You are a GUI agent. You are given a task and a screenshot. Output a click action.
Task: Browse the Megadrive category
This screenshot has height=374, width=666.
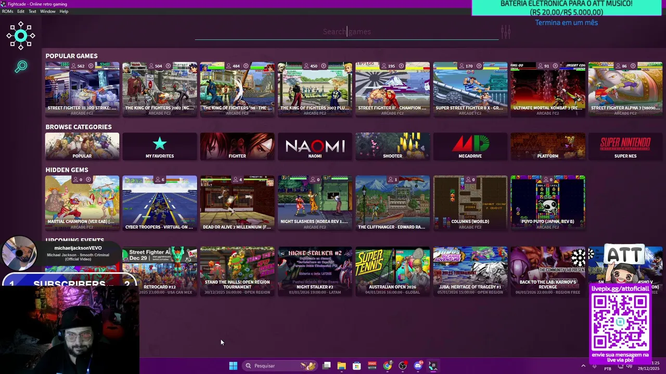pos(470,146)
